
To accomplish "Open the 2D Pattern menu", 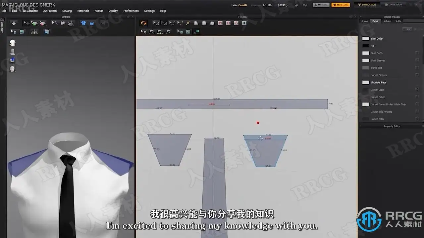I will click(50, 11).
